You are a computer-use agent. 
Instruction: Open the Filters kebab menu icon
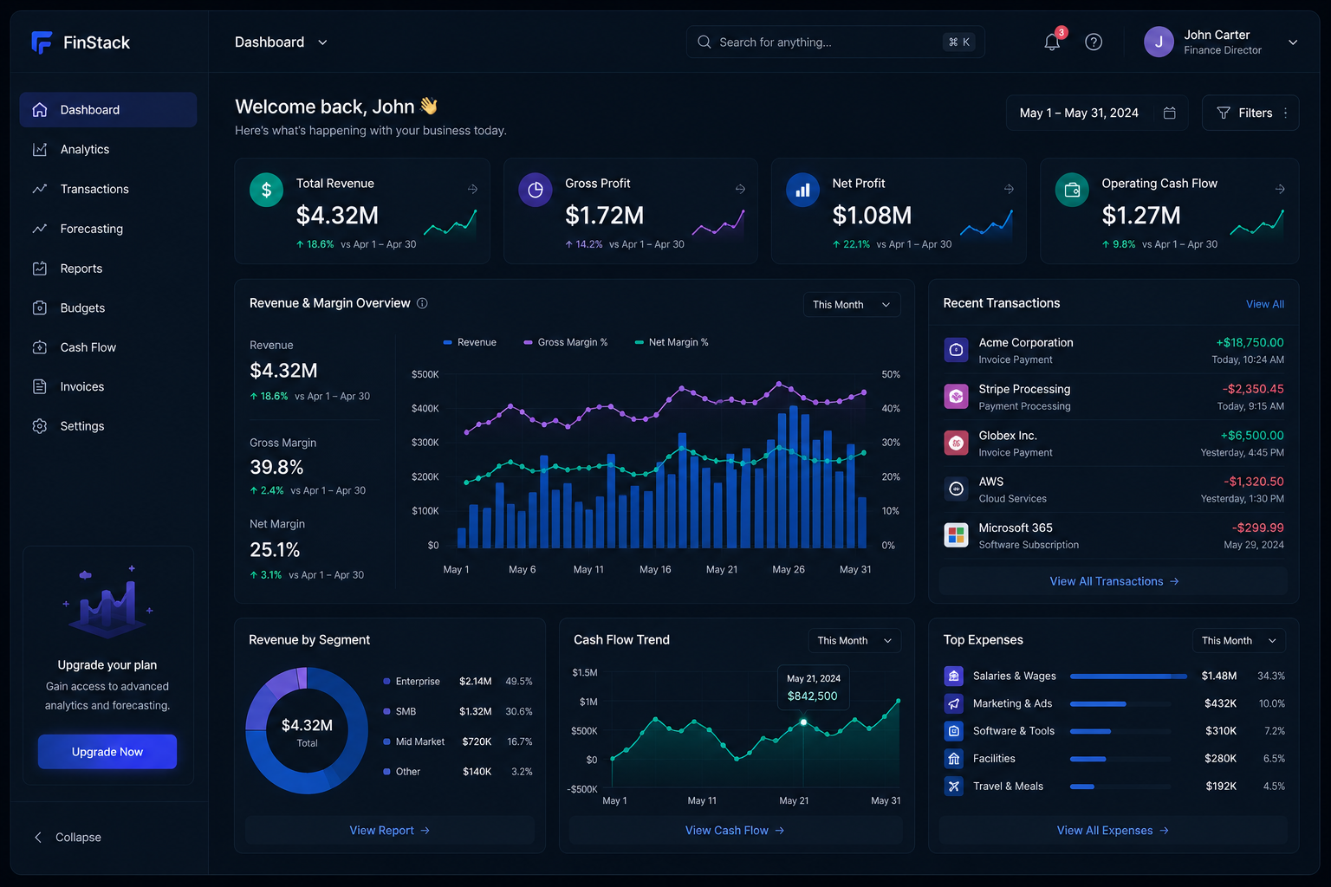[1285, 113]
